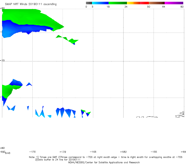The height and width of the screenshot is (164, 186).
Task: Click the color bar value between 50 and 80
Action: coord(164,7)
